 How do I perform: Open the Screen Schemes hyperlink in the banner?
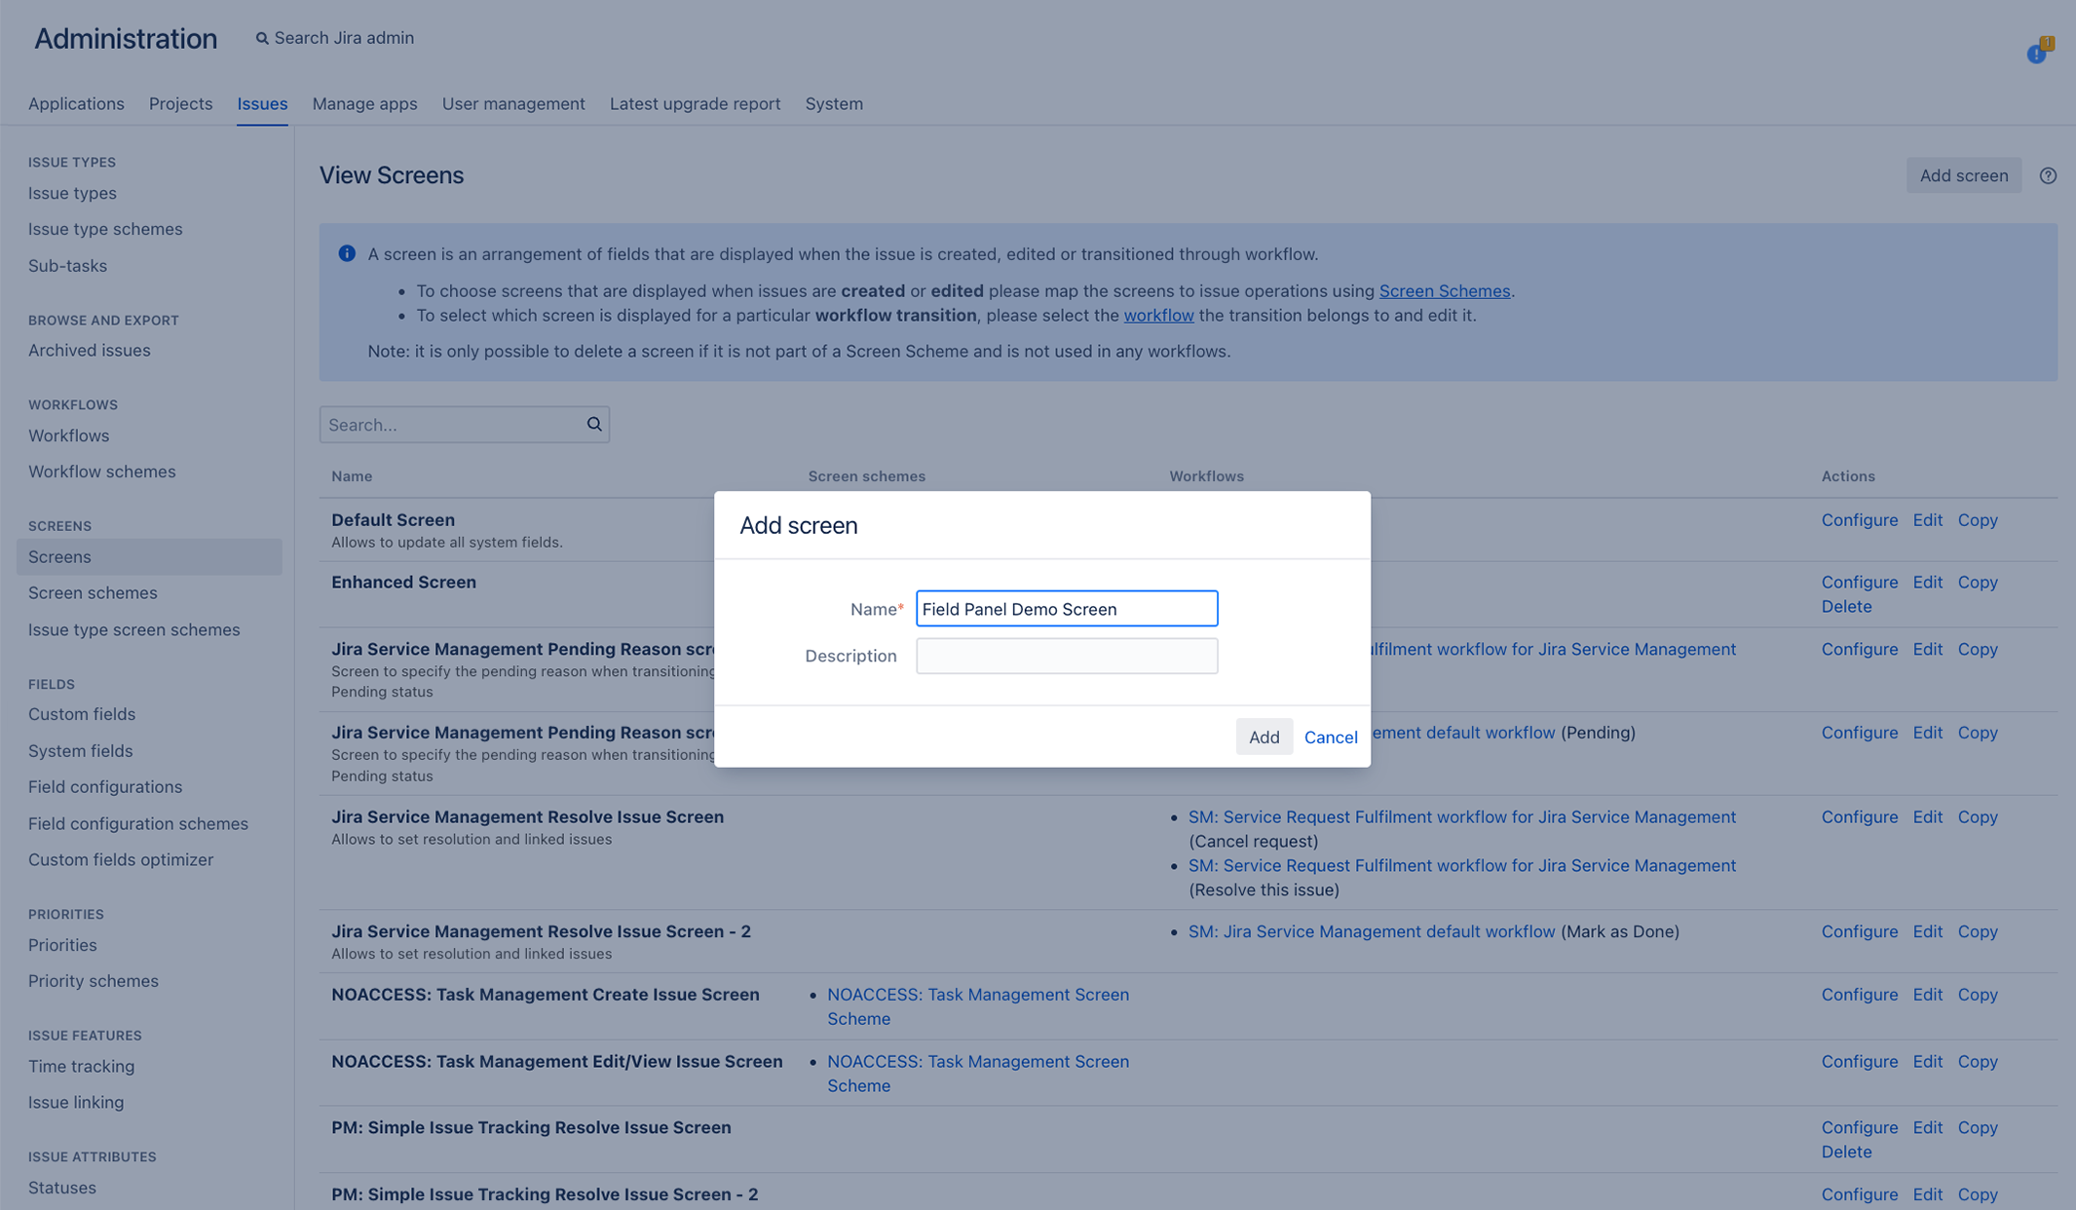coord(1445,290)
